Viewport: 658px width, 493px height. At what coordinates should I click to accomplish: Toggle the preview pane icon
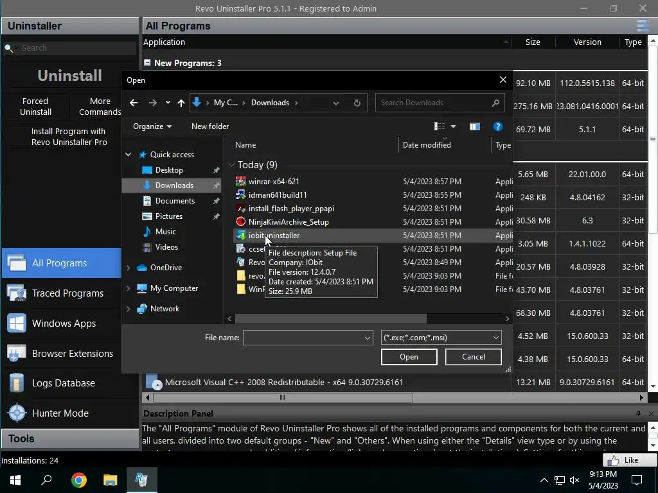tap(475, 126)
